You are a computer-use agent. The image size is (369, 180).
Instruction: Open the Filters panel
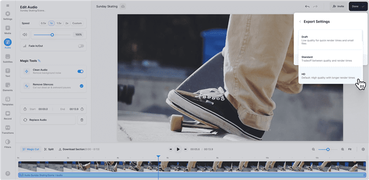(7, 144)
